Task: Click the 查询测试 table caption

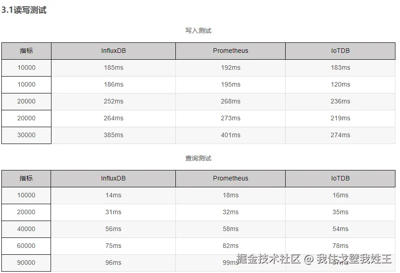Action: tap(198, 158)
